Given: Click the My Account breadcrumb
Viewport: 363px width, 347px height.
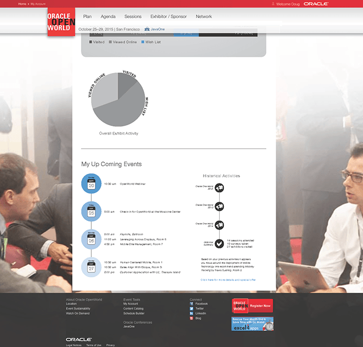Looking at the screenshot, I should pyautogui.click(x=38, y=4).
